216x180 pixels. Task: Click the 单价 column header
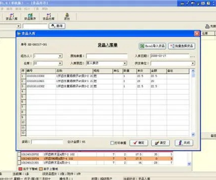pyautogui.click(x=143, y=71)
